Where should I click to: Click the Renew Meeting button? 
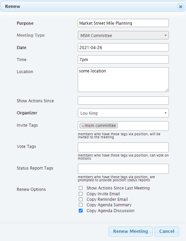coord(131,231)
